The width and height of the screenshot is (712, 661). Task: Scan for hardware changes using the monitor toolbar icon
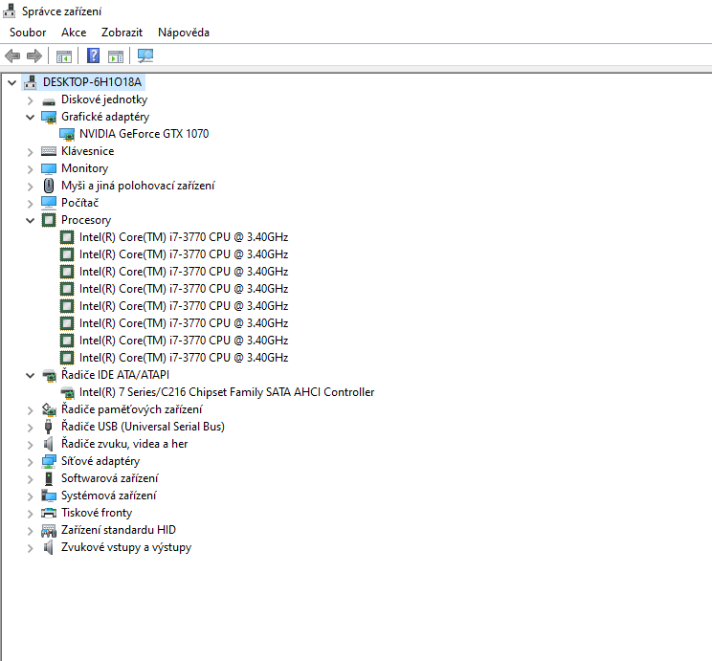(145, 56)
